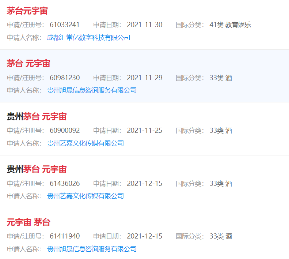Select 33类 酒 in the 61436026 entry
Viewport: 289px width, 259px height.
221,184
